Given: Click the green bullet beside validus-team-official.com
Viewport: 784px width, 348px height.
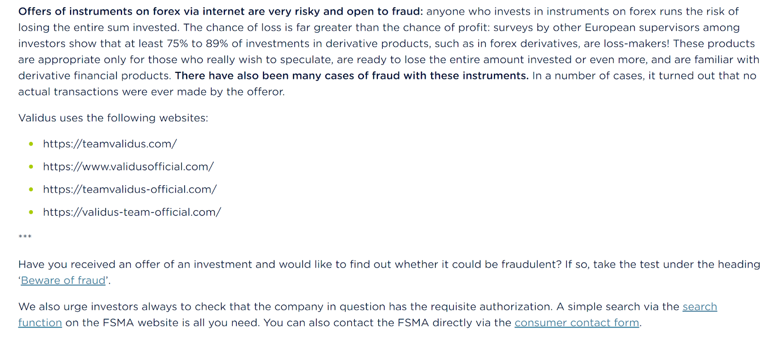Looking at the screenshot, I should click(31, 212).
